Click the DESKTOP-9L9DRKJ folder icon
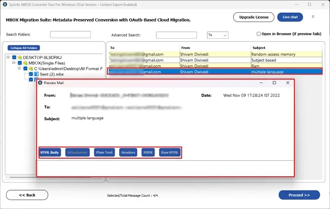The height and width of the screenshot is (209, 330). click(20, 58)
